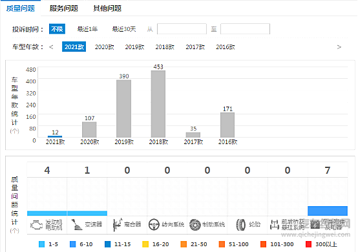Click the start date field after 从
This screenshot has width=358, height=252.
tap(182, 29)
